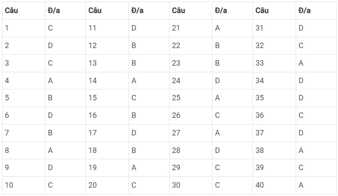The image size is (338, 196).
Task: Click answer C for question 1
Action: pos(65,28)
